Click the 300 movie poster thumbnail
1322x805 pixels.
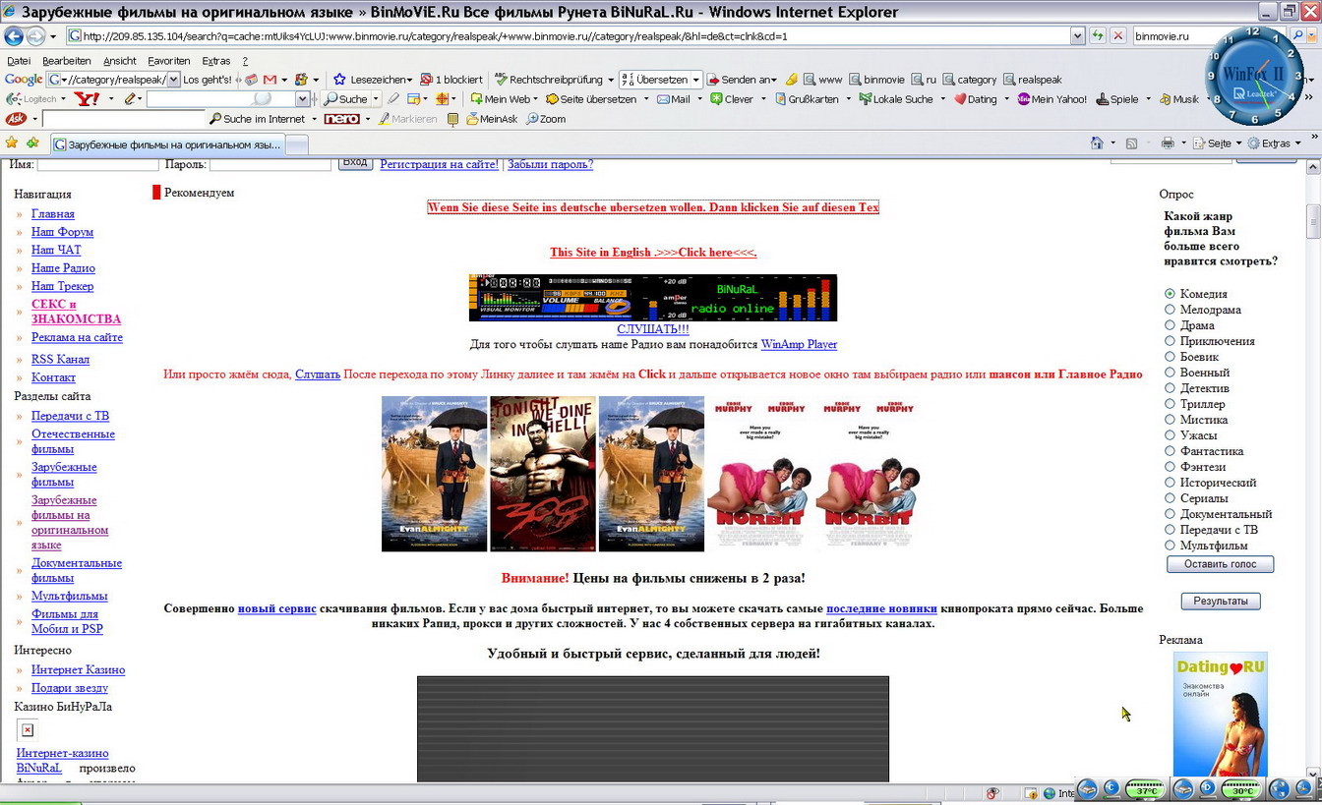pos(543,474)
